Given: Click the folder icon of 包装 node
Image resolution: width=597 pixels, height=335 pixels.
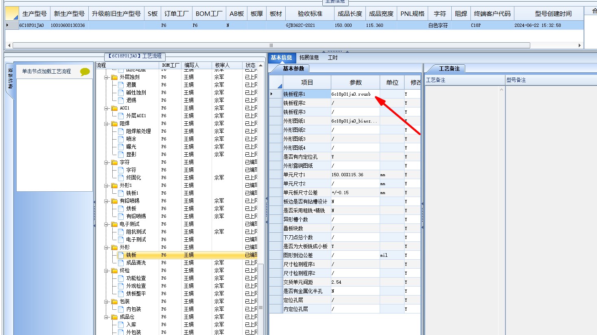Looking at the screenshot, I should click(114, 301).
